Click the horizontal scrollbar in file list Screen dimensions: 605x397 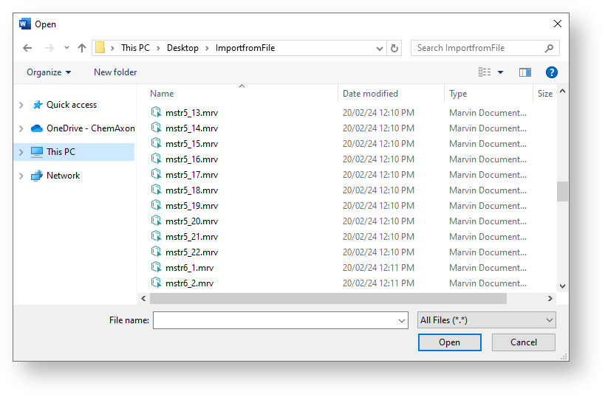click(328, 299)
